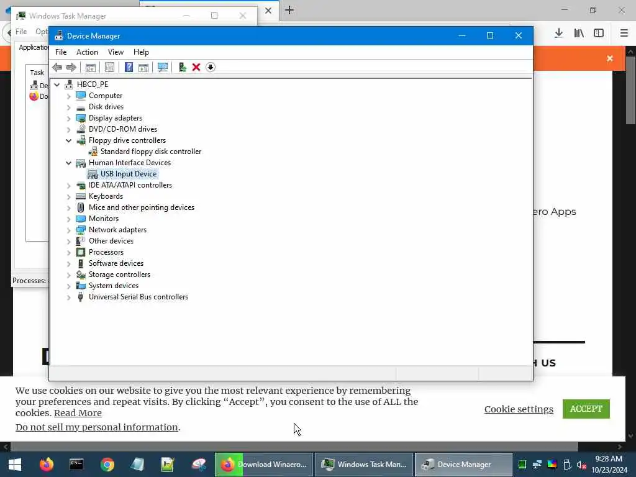Open the Action menu
This screenshot has width=636, height=477.
click(87, 52)
